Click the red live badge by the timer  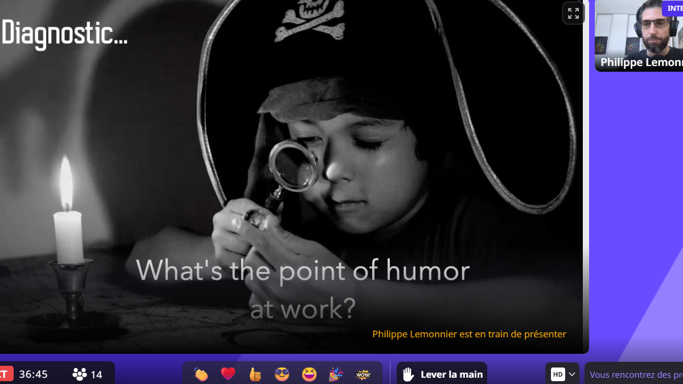[x=5, y=374]
